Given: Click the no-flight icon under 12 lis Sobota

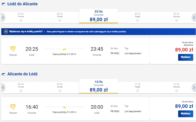Looking at the screenshot, I should point(176,90).
